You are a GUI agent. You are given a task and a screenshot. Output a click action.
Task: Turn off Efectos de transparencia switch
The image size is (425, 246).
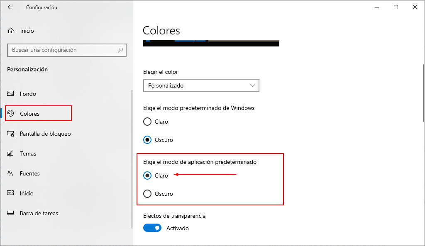coord(152,228)
